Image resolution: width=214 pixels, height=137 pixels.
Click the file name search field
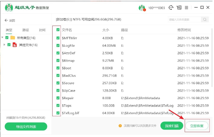click(184, 20)
